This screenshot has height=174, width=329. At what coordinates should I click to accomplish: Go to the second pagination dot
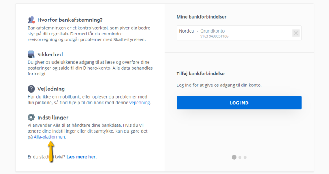click(240, 158)
